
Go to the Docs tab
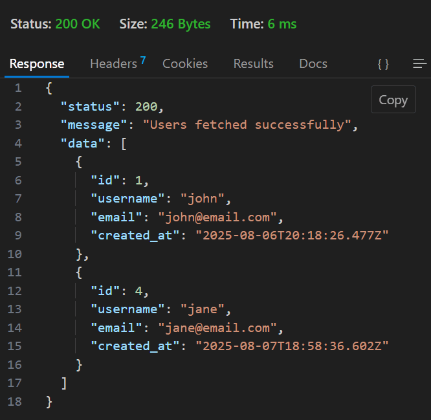[x=313, y=64]
